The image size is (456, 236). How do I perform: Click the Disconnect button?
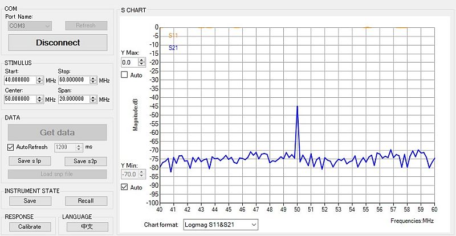pos(58,43)
